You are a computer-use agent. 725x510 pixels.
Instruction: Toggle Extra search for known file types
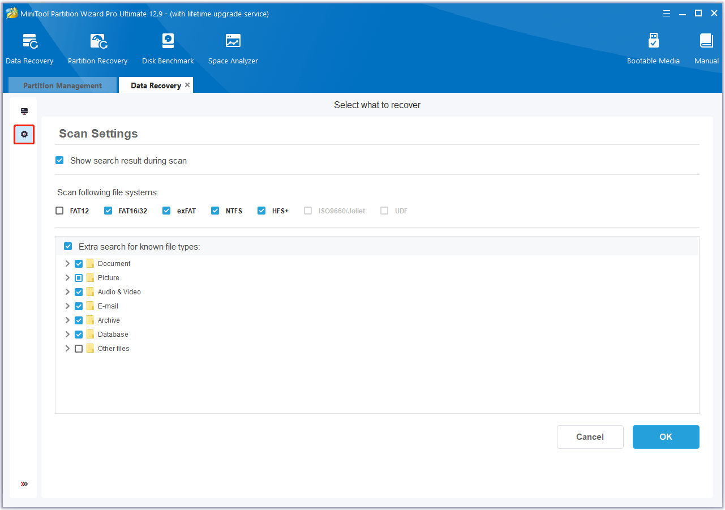coord(68,246)
